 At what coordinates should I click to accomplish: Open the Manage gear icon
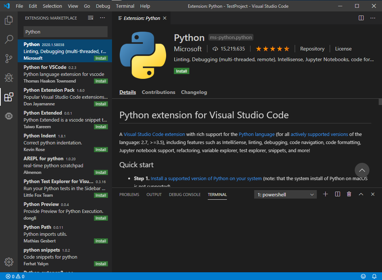9,262
